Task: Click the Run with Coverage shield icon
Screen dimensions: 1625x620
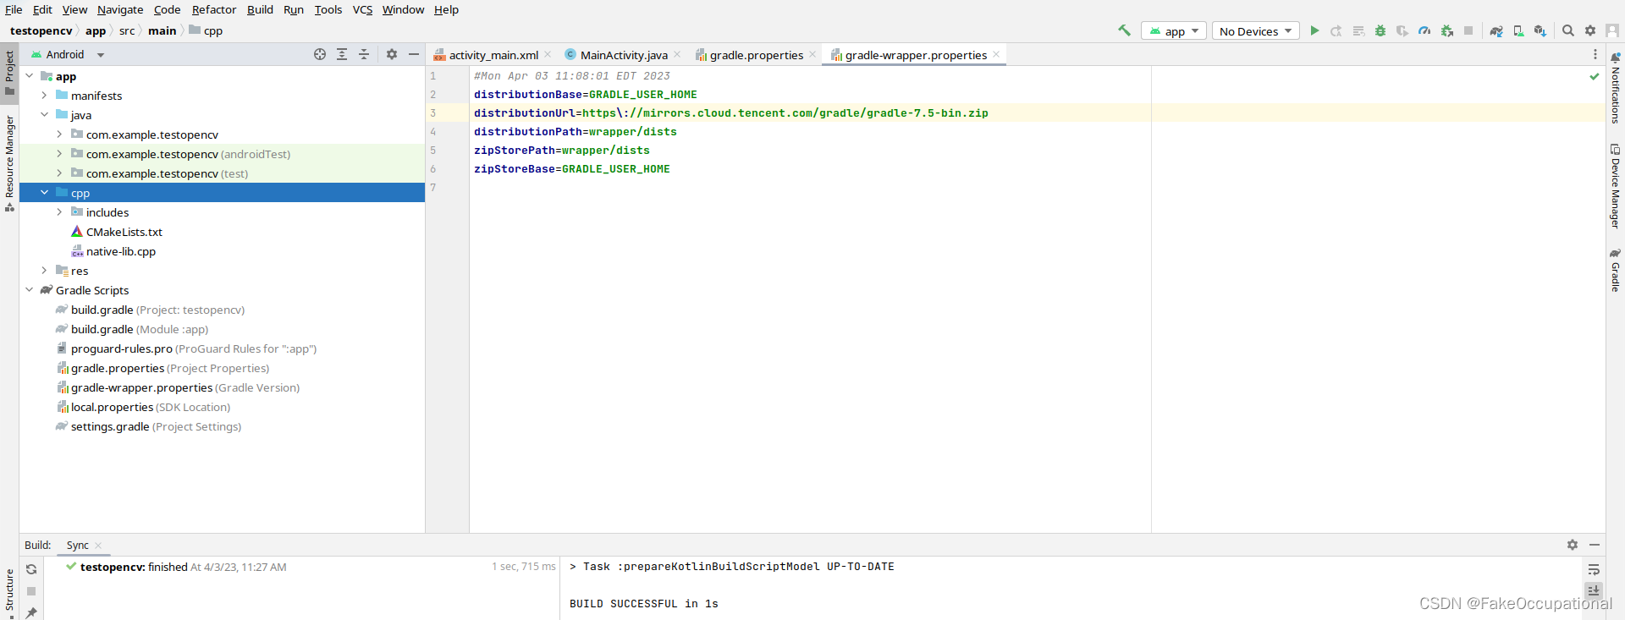Action: (1402, 30)
